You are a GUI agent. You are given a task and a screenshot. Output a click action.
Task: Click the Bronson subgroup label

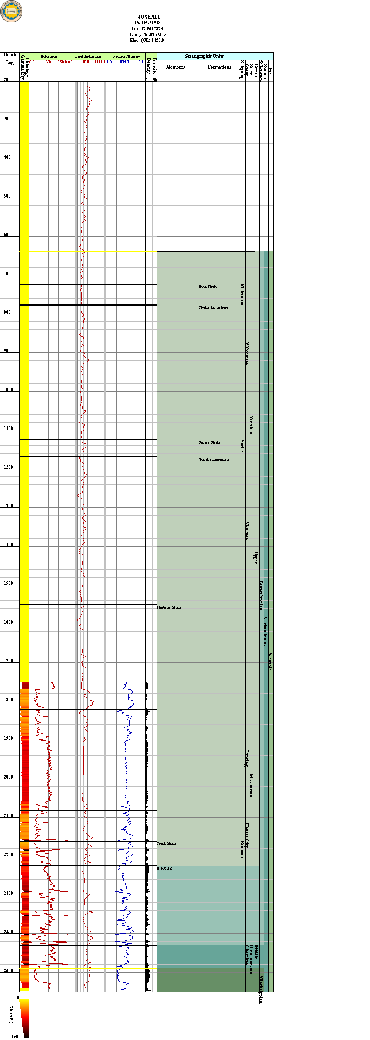point(243,849)
